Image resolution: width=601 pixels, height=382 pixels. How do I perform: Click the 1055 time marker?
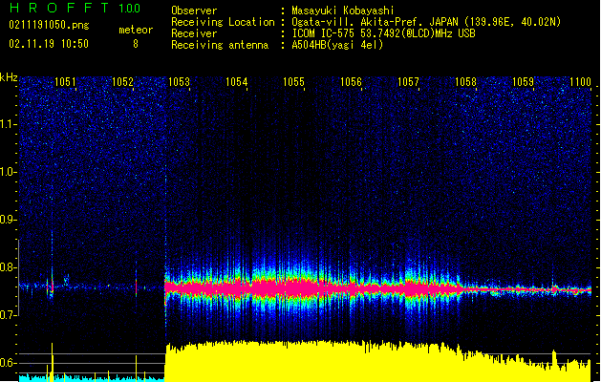point(293,81)
